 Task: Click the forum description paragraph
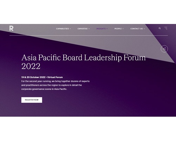click(x=55, y=85)
